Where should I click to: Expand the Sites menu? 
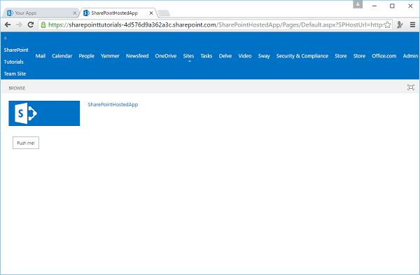188,56
